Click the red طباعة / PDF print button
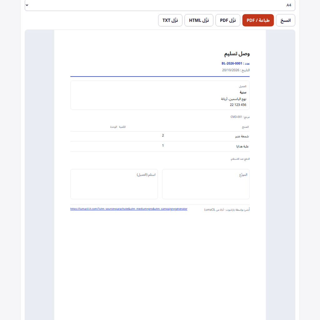This screenshot has height=320, width=320. coord(258,20)
